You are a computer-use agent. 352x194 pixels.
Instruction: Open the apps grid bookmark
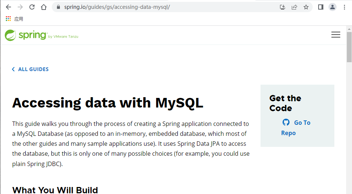[8, 19]
